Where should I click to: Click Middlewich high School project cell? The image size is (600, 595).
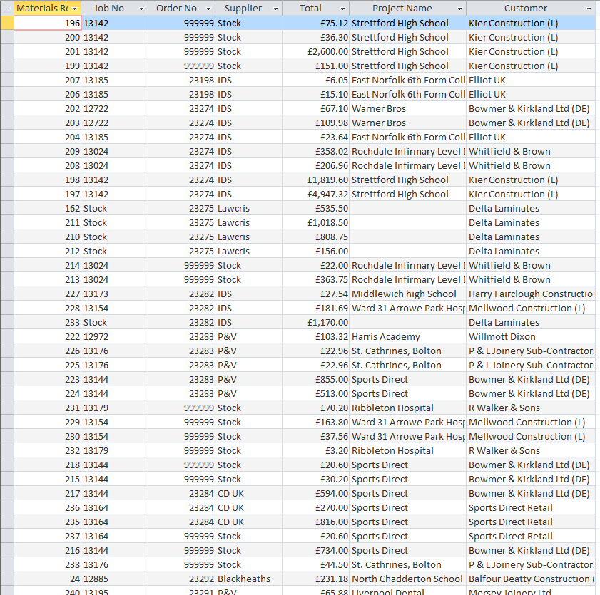click(x=408, y=294)
